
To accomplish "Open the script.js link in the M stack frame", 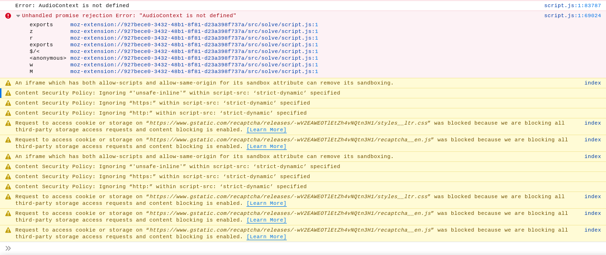I will coord(194,72).
